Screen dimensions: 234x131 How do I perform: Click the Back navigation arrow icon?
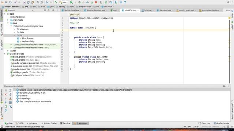click(47, 2)
